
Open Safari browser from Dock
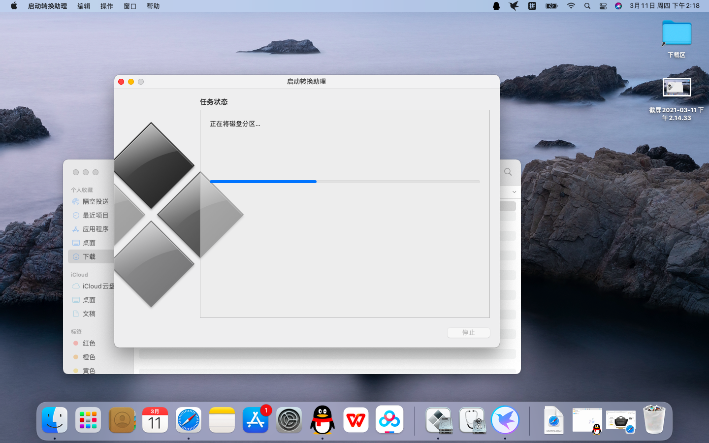pyautogui.click(x=189, y=420)
